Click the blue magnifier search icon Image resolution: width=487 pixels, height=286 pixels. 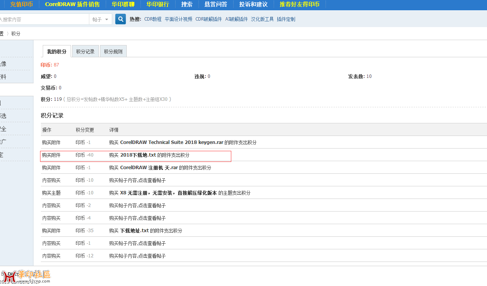click(x=120, y=19)
